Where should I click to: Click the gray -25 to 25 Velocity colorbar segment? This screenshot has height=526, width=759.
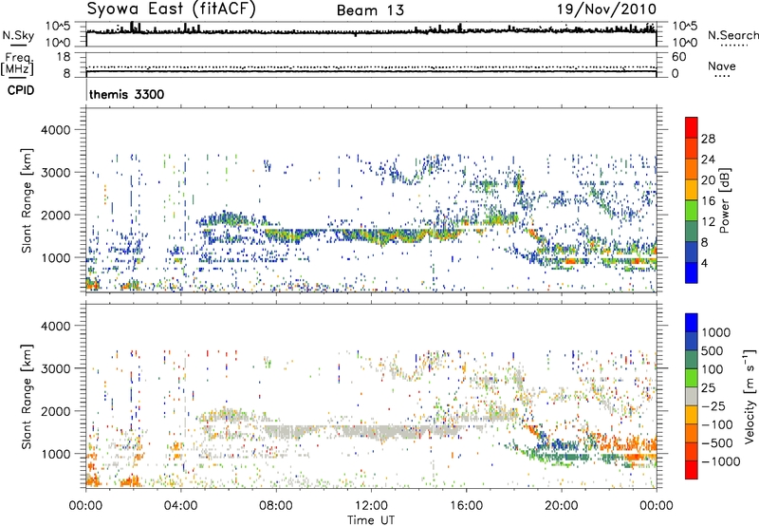pyautogui.click(x=692, y=397)
